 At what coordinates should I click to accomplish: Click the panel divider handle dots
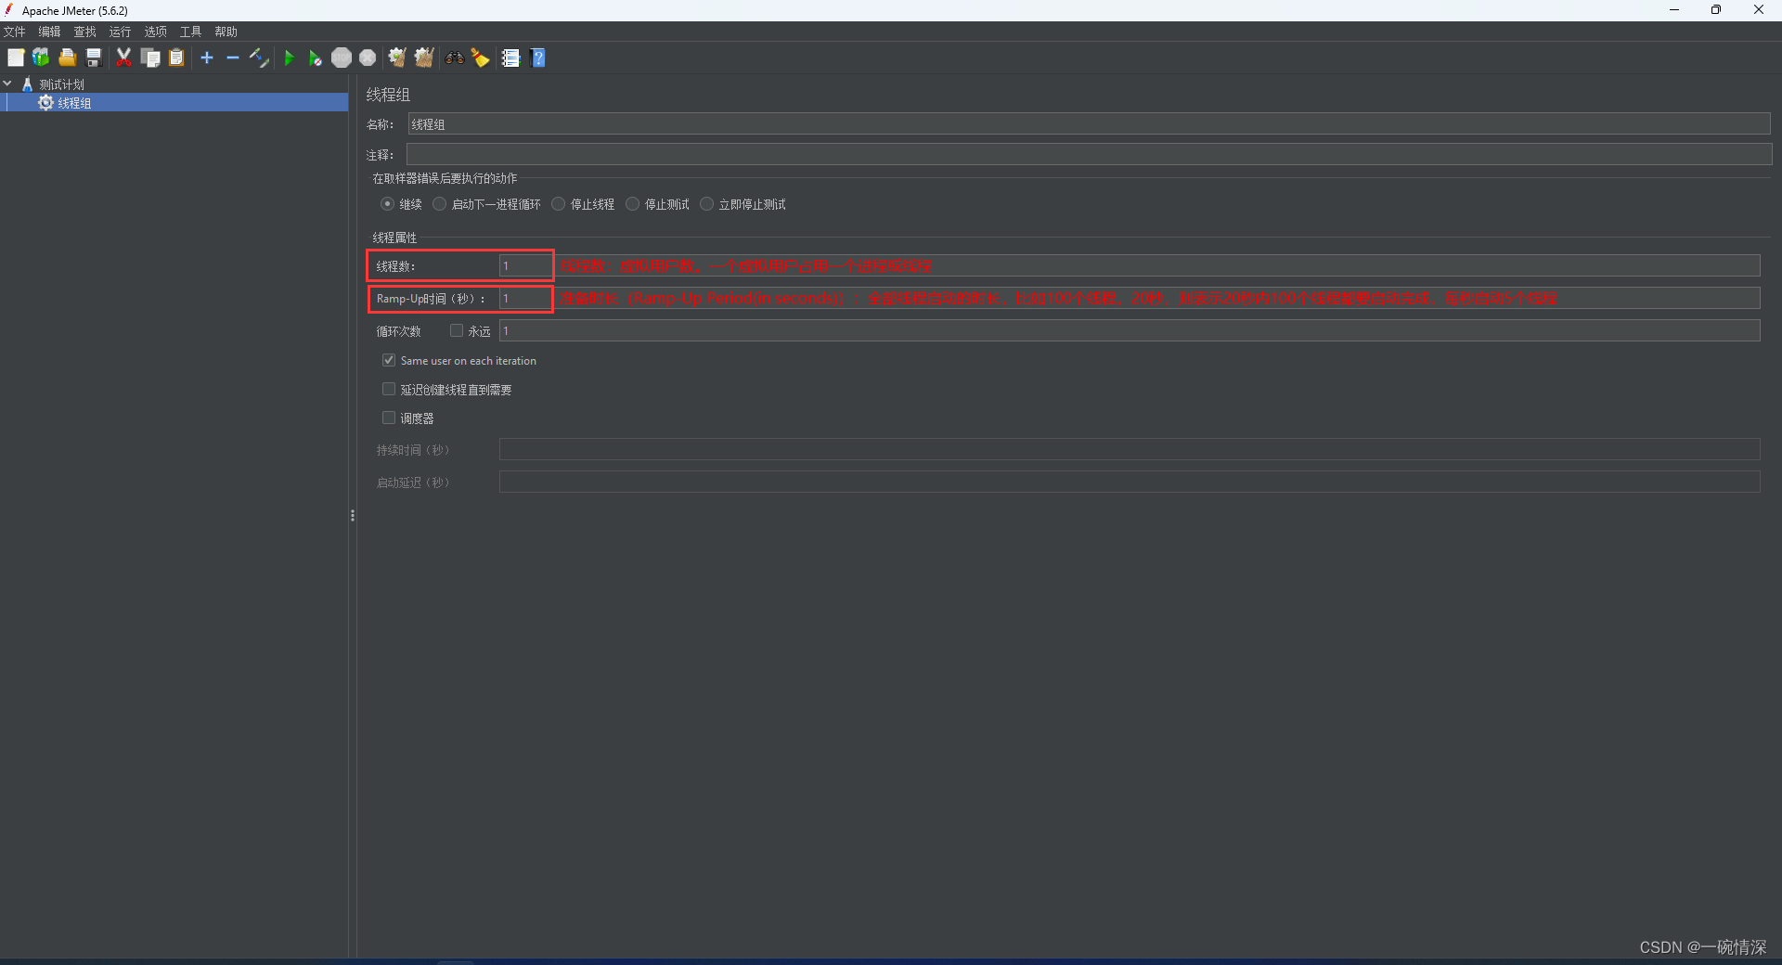[x=353, y=515]
